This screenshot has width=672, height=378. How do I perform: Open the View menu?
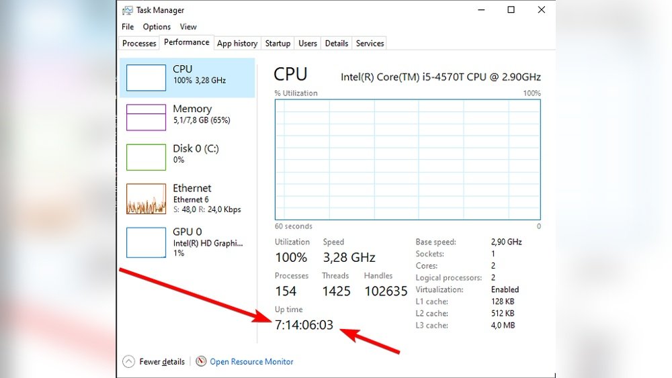tap(188, 27)
